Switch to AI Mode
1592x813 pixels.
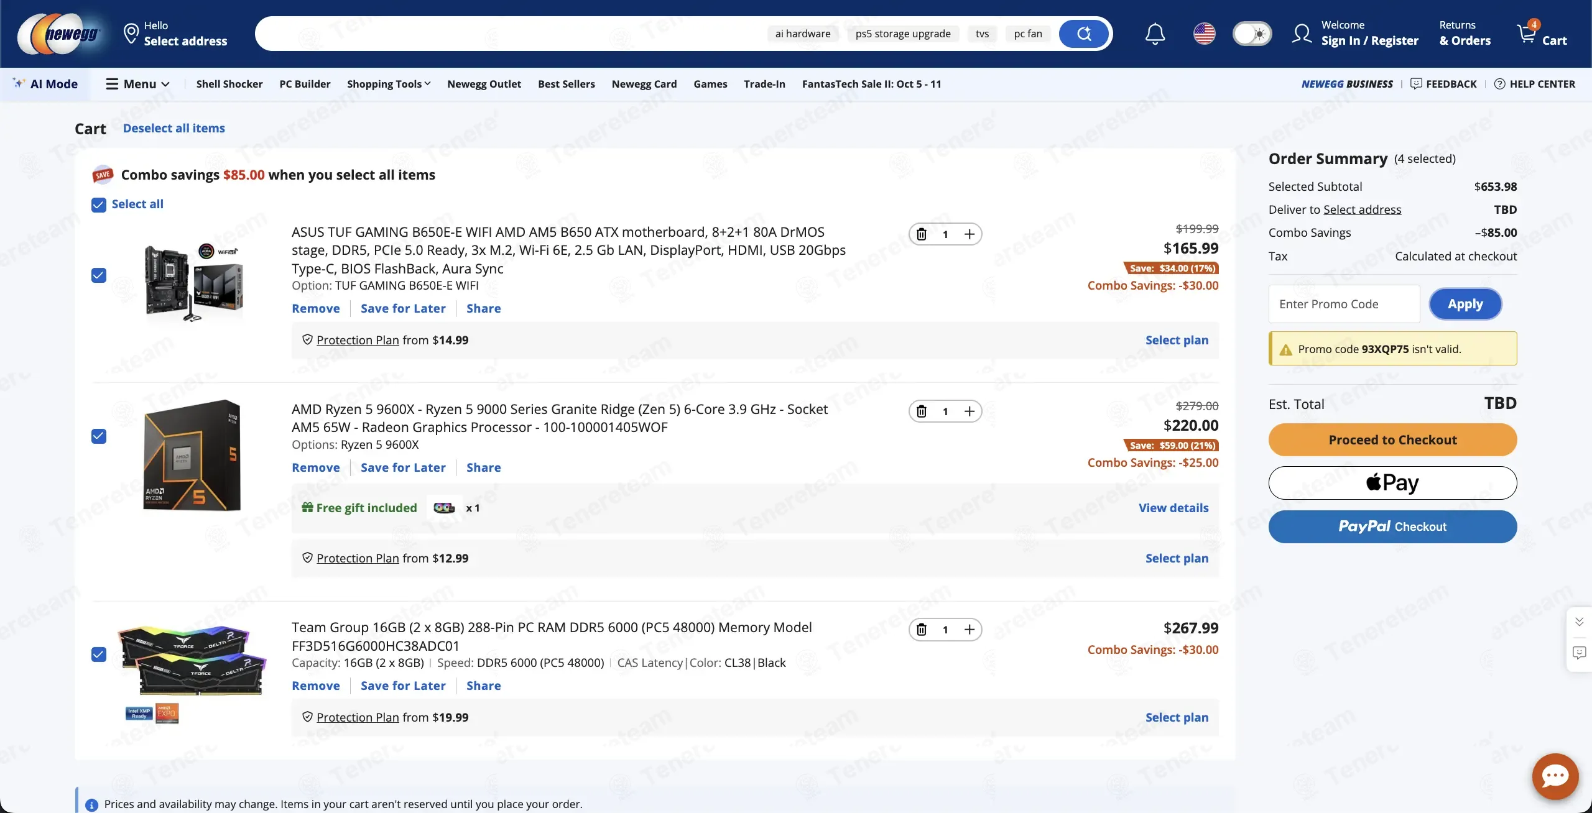click(45, 84)
